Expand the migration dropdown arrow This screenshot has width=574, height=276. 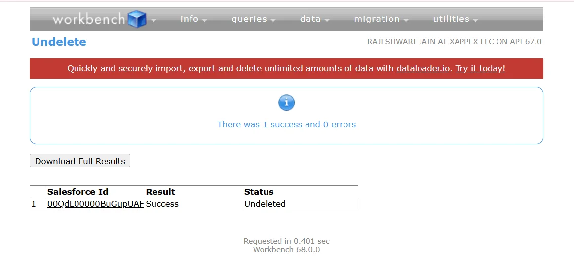pos(406,21)
